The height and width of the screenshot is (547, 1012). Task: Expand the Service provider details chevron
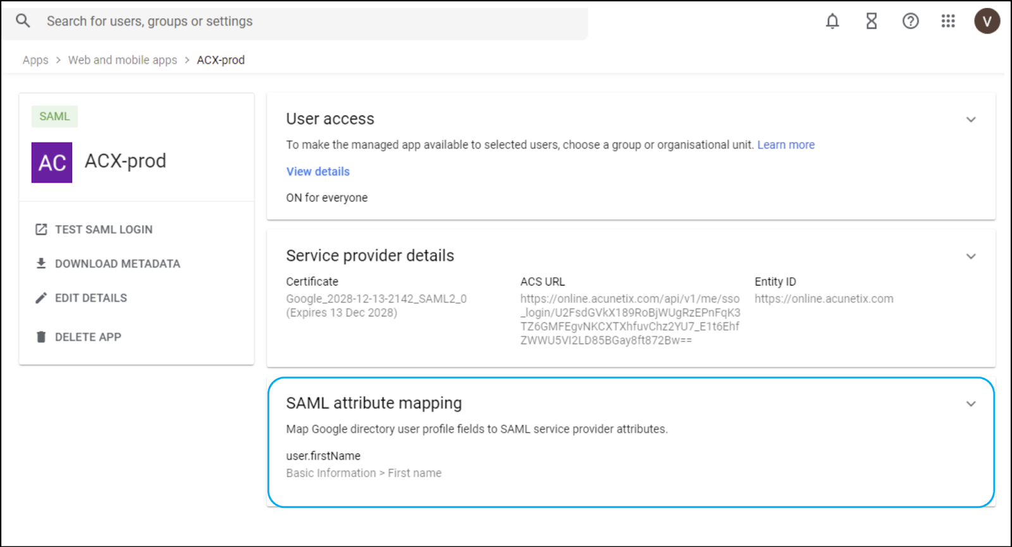[x=971, y=256]
